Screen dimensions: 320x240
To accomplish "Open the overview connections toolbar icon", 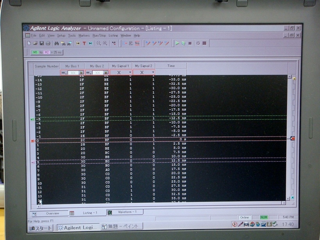I will [x=114, y=43].
